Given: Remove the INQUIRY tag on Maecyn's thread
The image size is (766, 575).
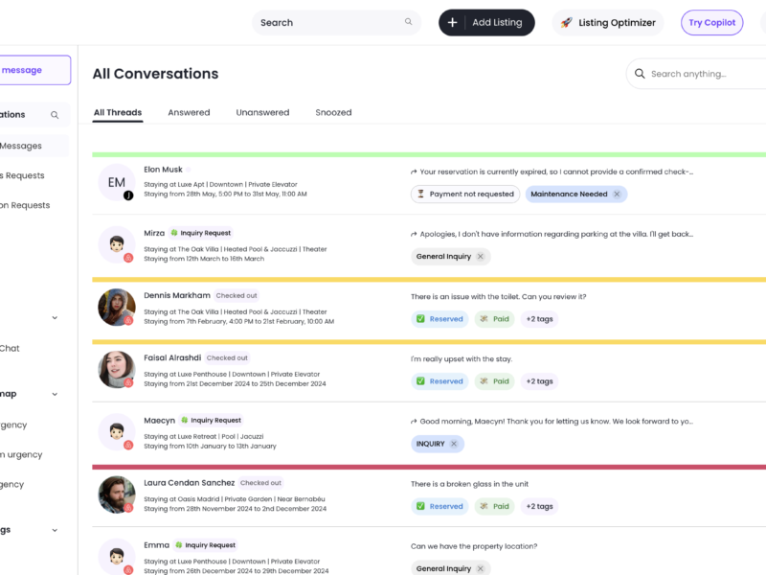Looking at the screenshot, I should (x=455, y=444).
